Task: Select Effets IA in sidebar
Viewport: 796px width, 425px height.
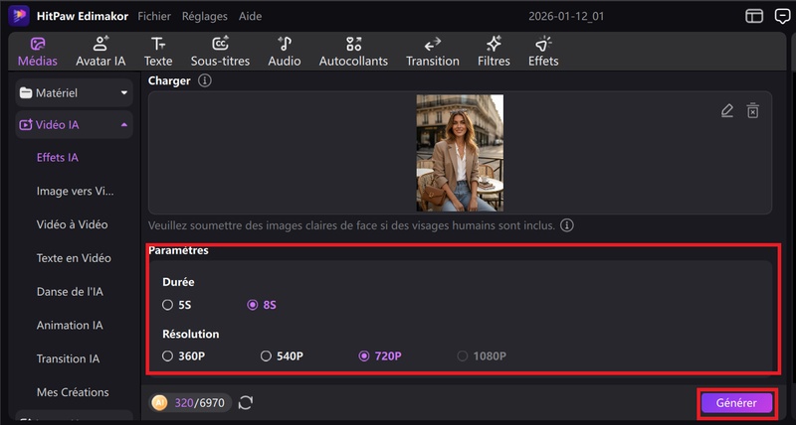Action: 58,158
